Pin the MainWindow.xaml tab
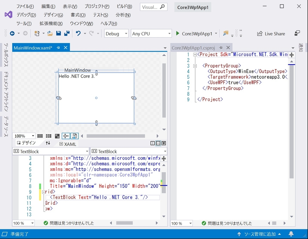This screenshot has height=239, width=308. (58, 48)
